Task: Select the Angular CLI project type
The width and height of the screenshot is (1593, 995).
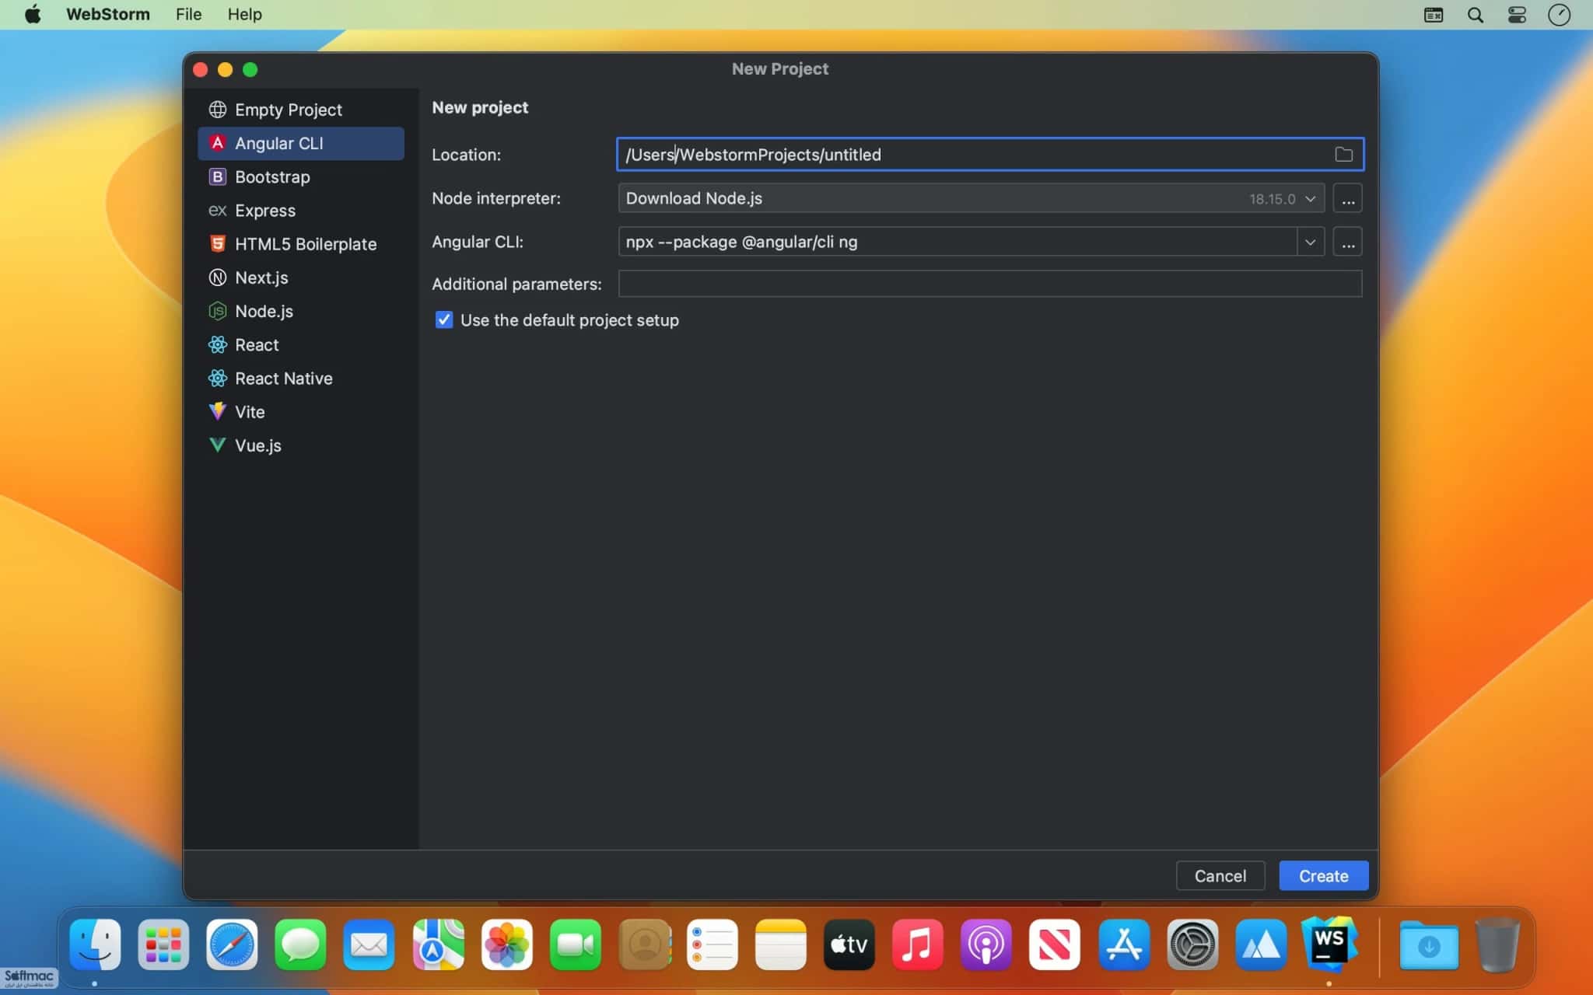Action: click(301, 143)
